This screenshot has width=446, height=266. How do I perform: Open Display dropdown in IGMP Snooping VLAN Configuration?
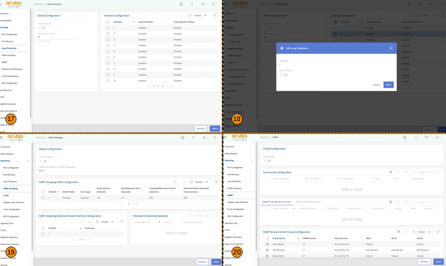point(207,182)
